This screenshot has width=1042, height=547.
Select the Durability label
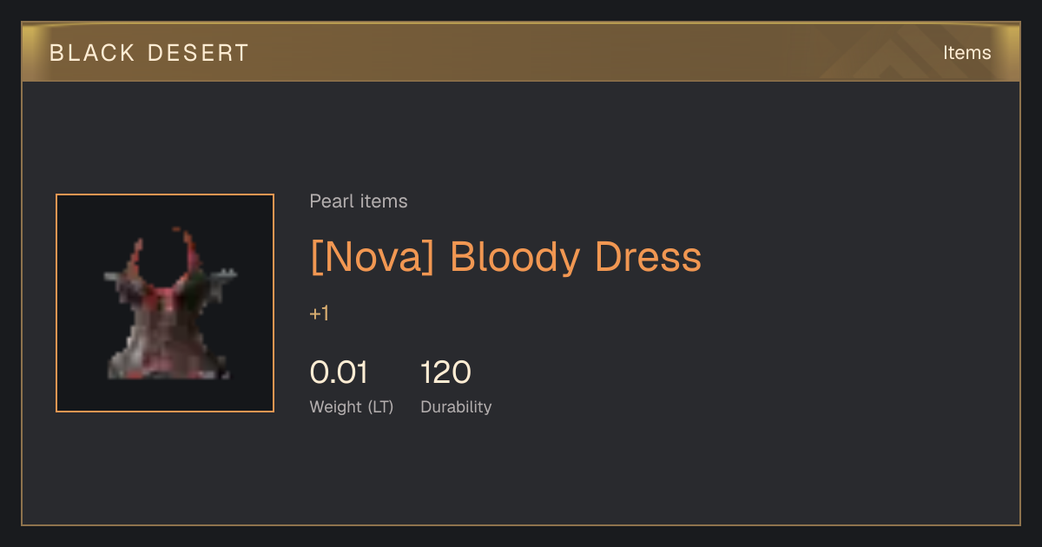pos(456,407)
